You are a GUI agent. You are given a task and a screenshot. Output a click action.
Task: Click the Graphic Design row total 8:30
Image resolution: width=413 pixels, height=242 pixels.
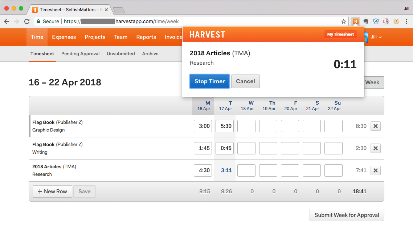point(361,126)
